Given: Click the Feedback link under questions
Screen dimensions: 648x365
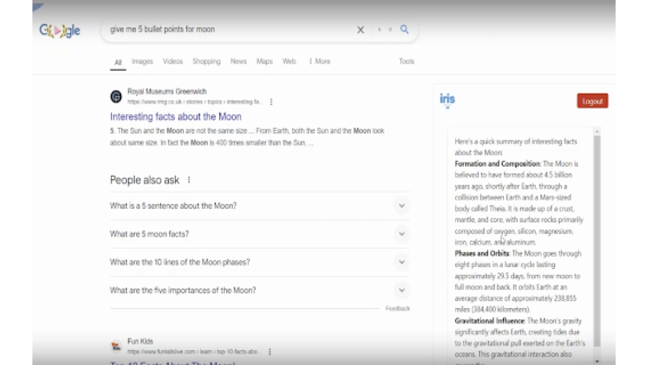Looking at the screenshot, I should [x=398, y=309].
